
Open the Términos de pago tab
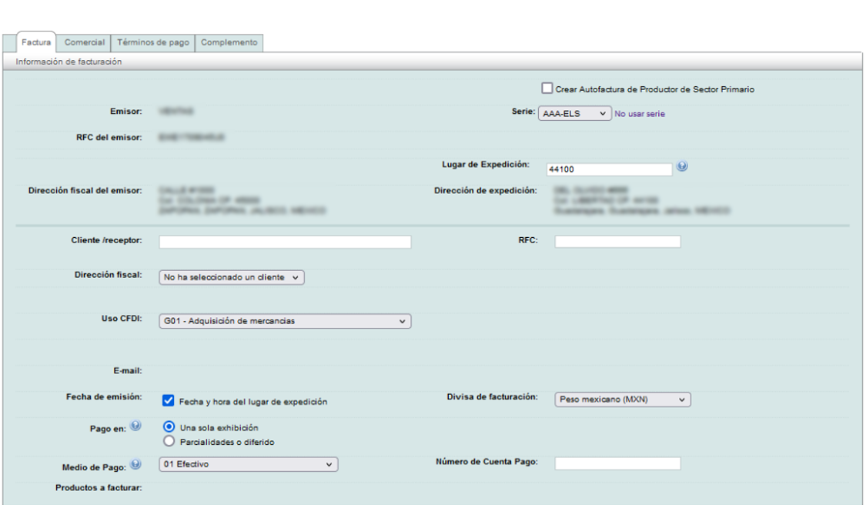coord(153,43)
